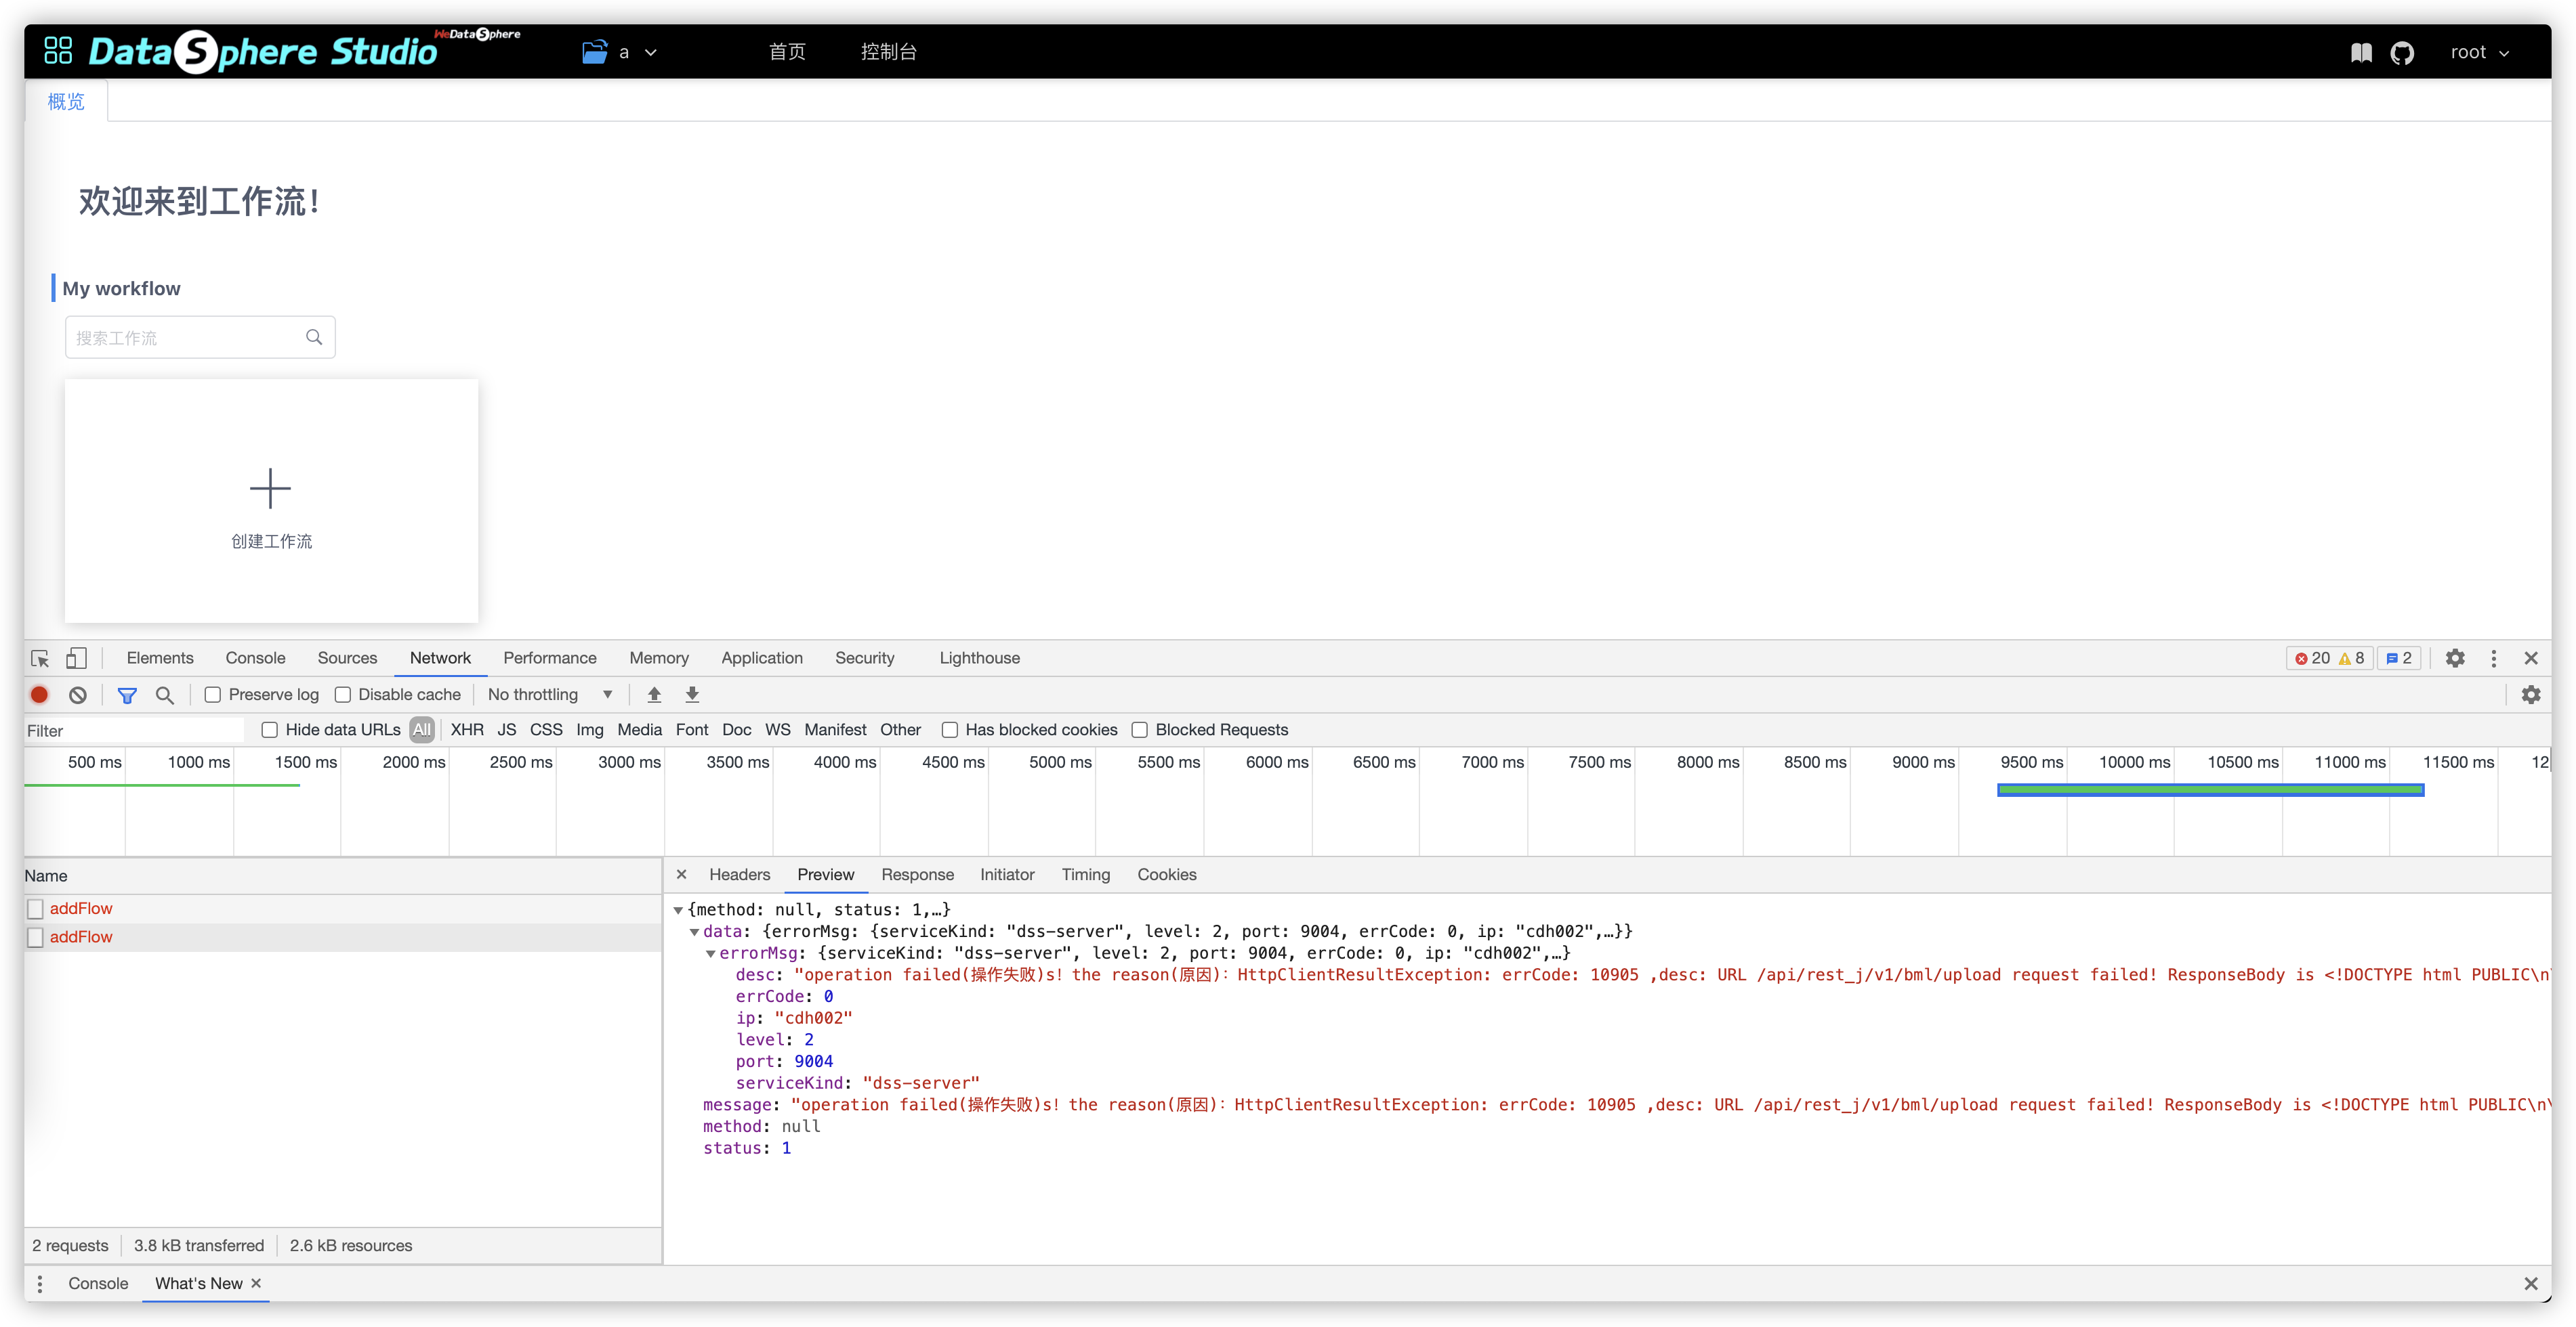Image resolution: width=2576 pixels, height=1327 pixels.
Task: Start recording network log
Action: [x=39, y=693]
